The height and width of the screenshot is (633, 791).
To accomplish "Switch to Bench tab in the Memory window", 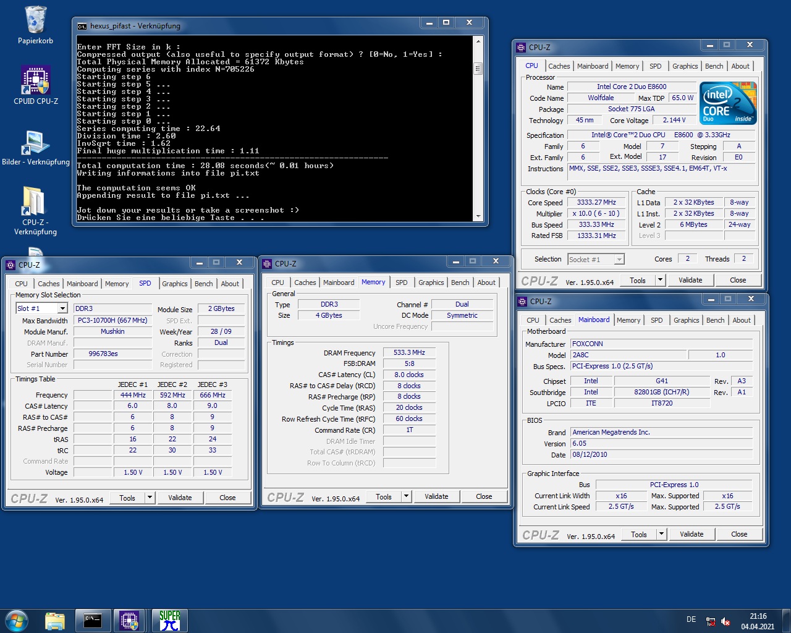I will (460, 283).
